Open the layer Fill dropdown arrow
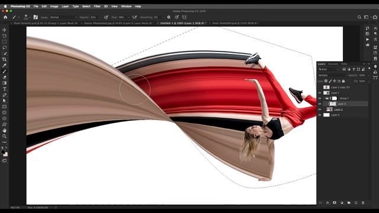379x213 pixels. (x=368, y=81)
